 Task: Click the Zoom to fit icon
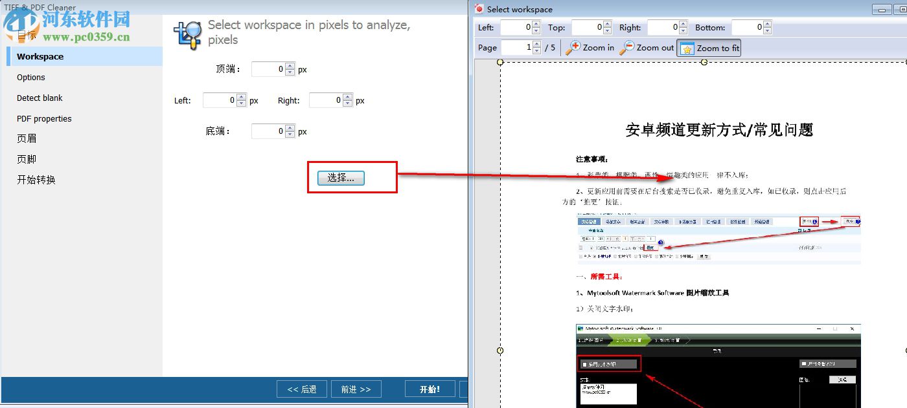click(x=686, y=47)
